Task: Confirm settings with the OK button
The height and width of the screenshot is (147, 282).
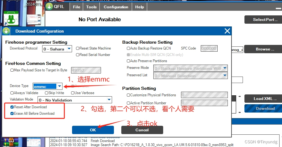Action: 93,130
